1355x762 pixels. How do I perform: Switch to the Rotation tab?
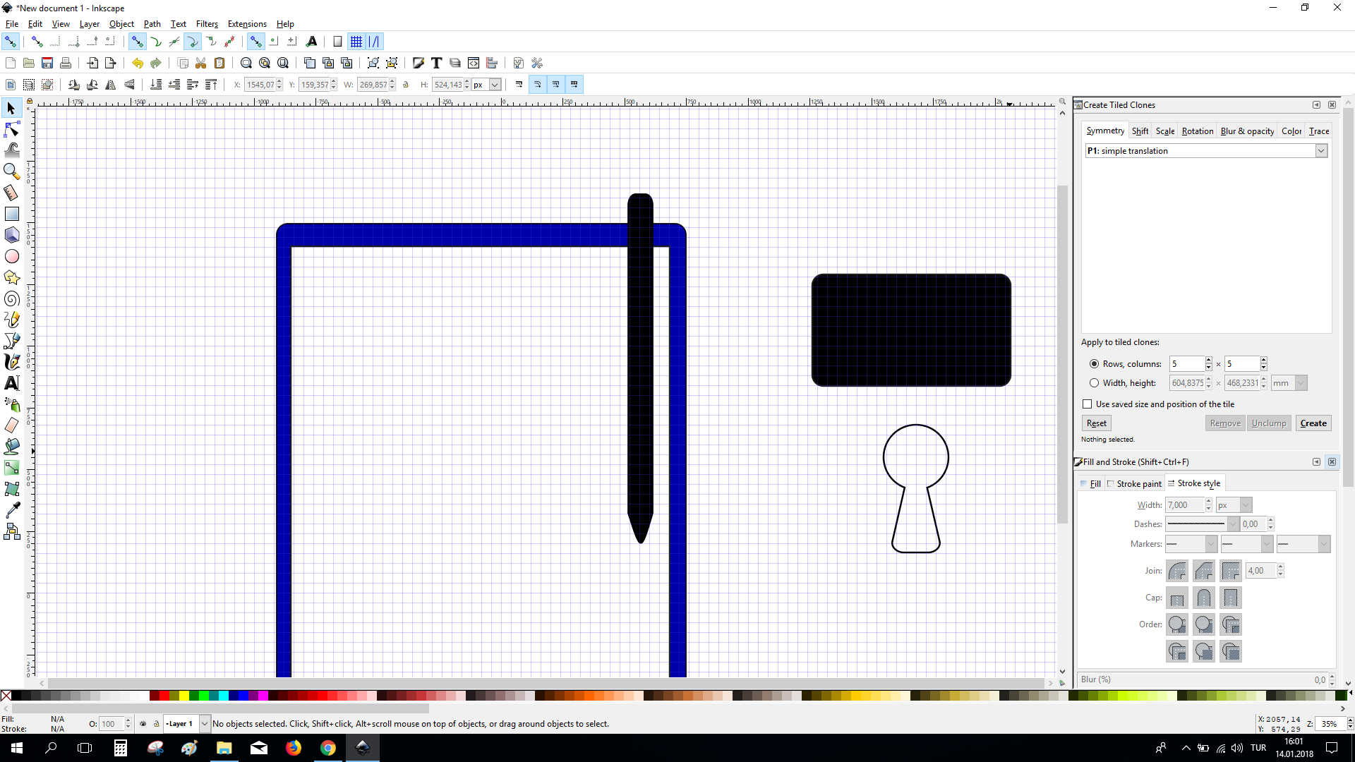pyautogui.click(x=1198, y=131)
